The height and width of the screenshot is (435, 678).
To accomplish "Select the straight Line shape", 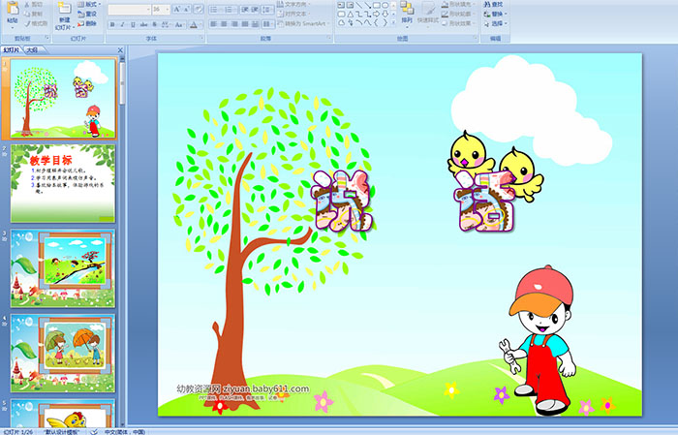I will [359, 5].
